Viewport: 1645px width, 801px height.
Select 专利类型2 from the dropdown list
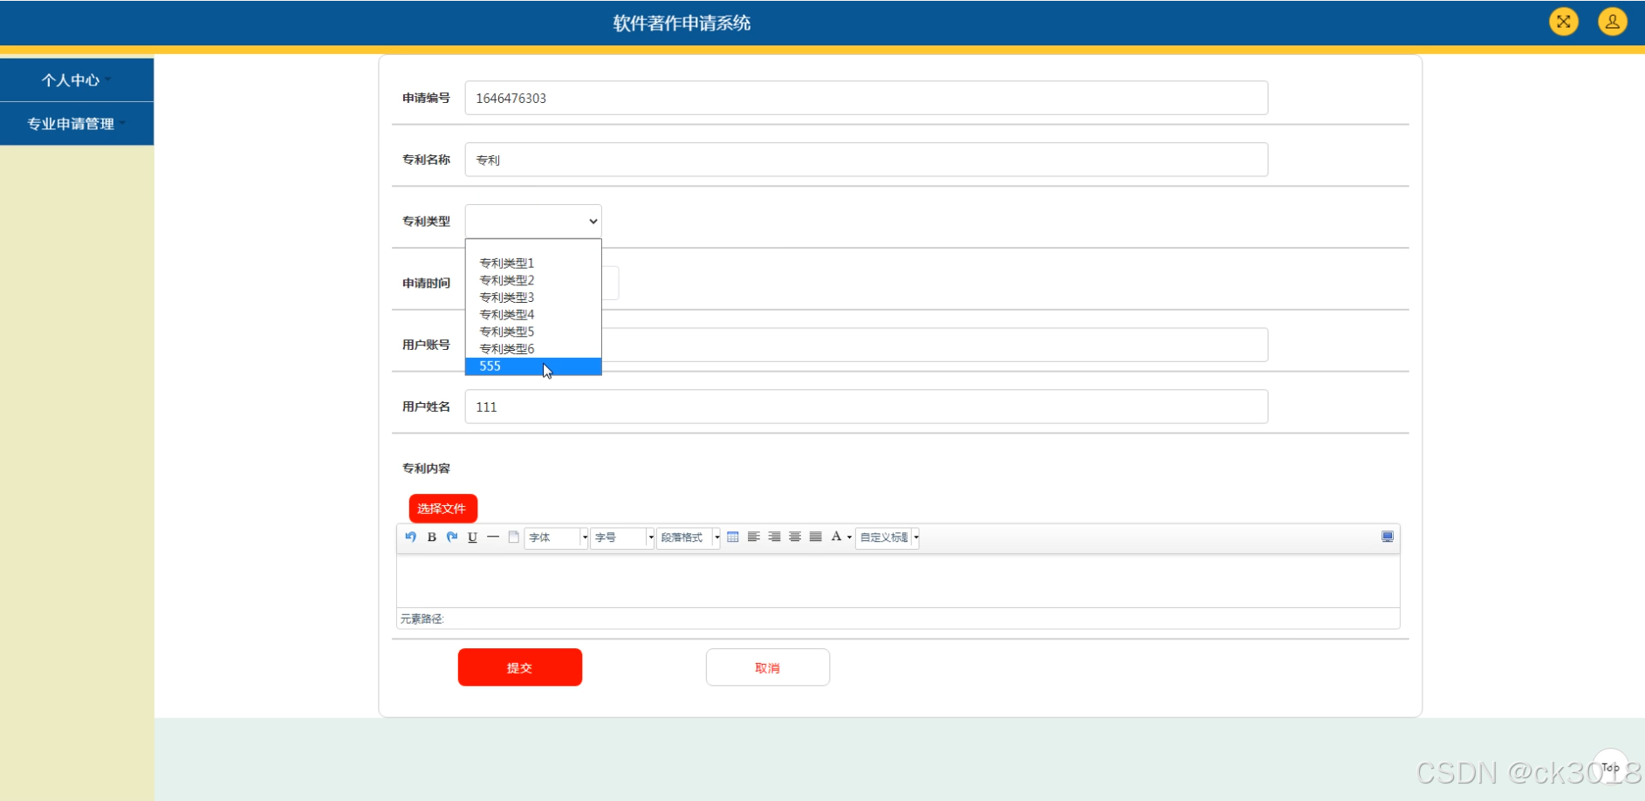pos(533,280)
